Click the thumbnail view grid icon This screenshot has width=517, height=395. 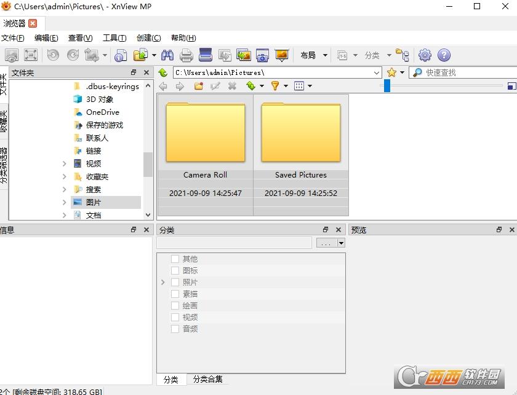[299, 86]
